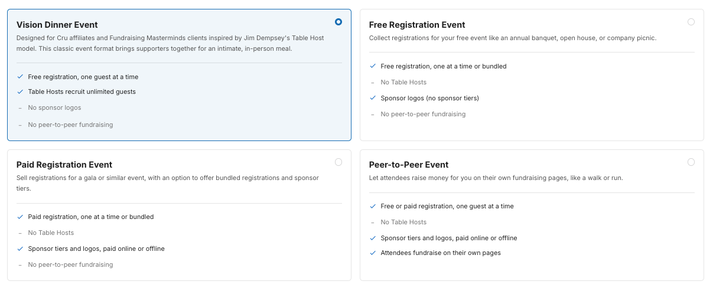Click the checkmark next to Free registration, one guest at a time
713x291 pixels.
[20, 77]
